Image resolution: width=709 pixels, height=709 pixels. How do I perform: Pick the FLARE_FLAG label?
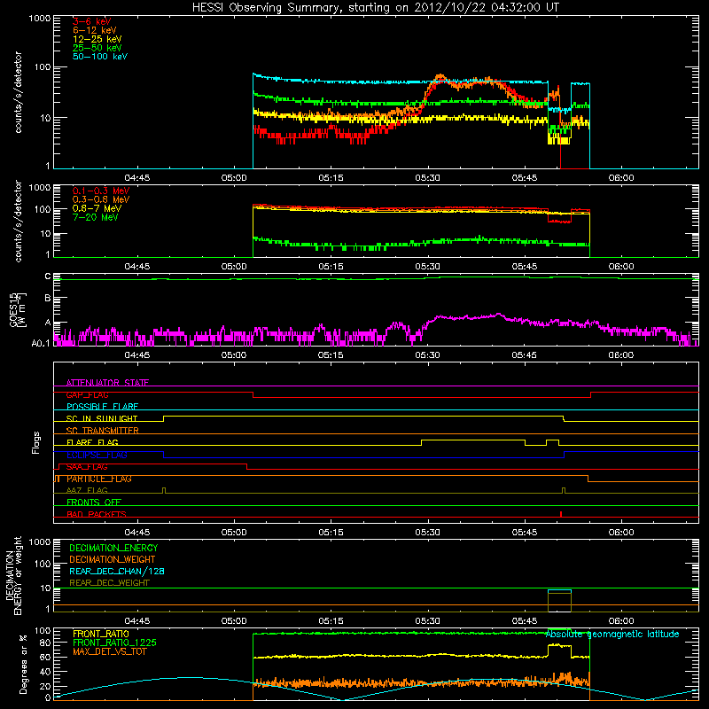92,442
